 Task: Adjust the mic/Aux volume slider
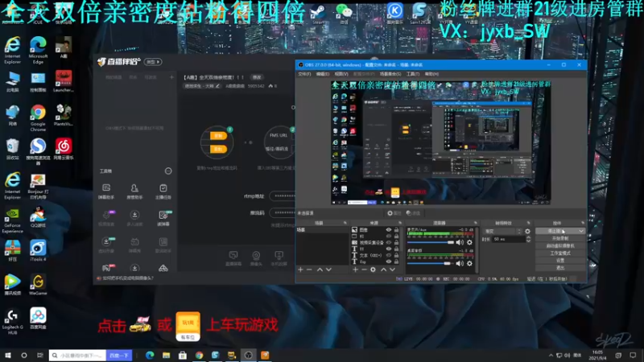coord(431,243)
